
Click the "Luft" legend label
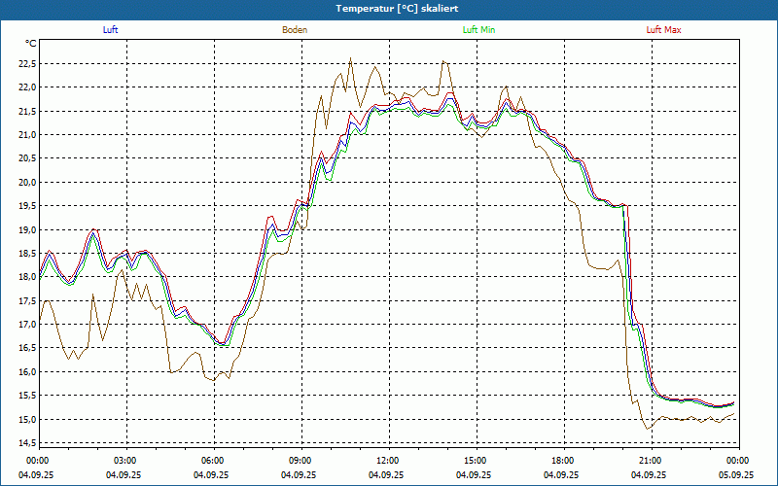coord(111,30)
